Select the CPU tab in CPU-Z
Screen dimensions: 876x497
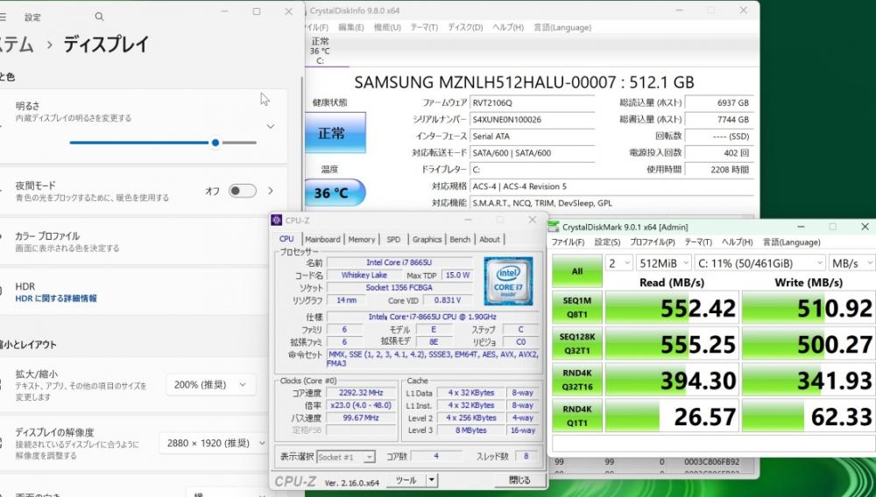(286, 239)
